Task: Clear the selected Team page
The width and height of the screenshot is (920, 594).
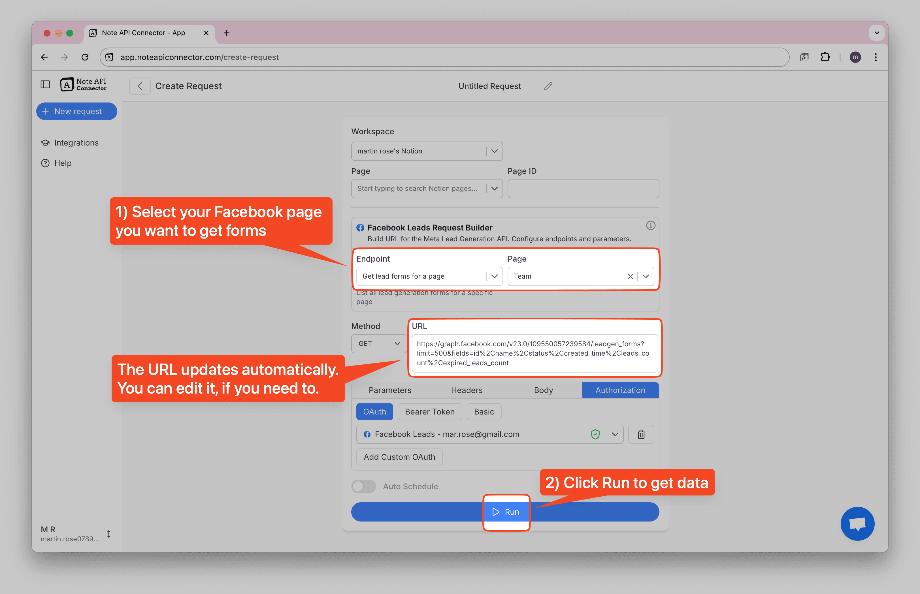Action: pos(630,276)
